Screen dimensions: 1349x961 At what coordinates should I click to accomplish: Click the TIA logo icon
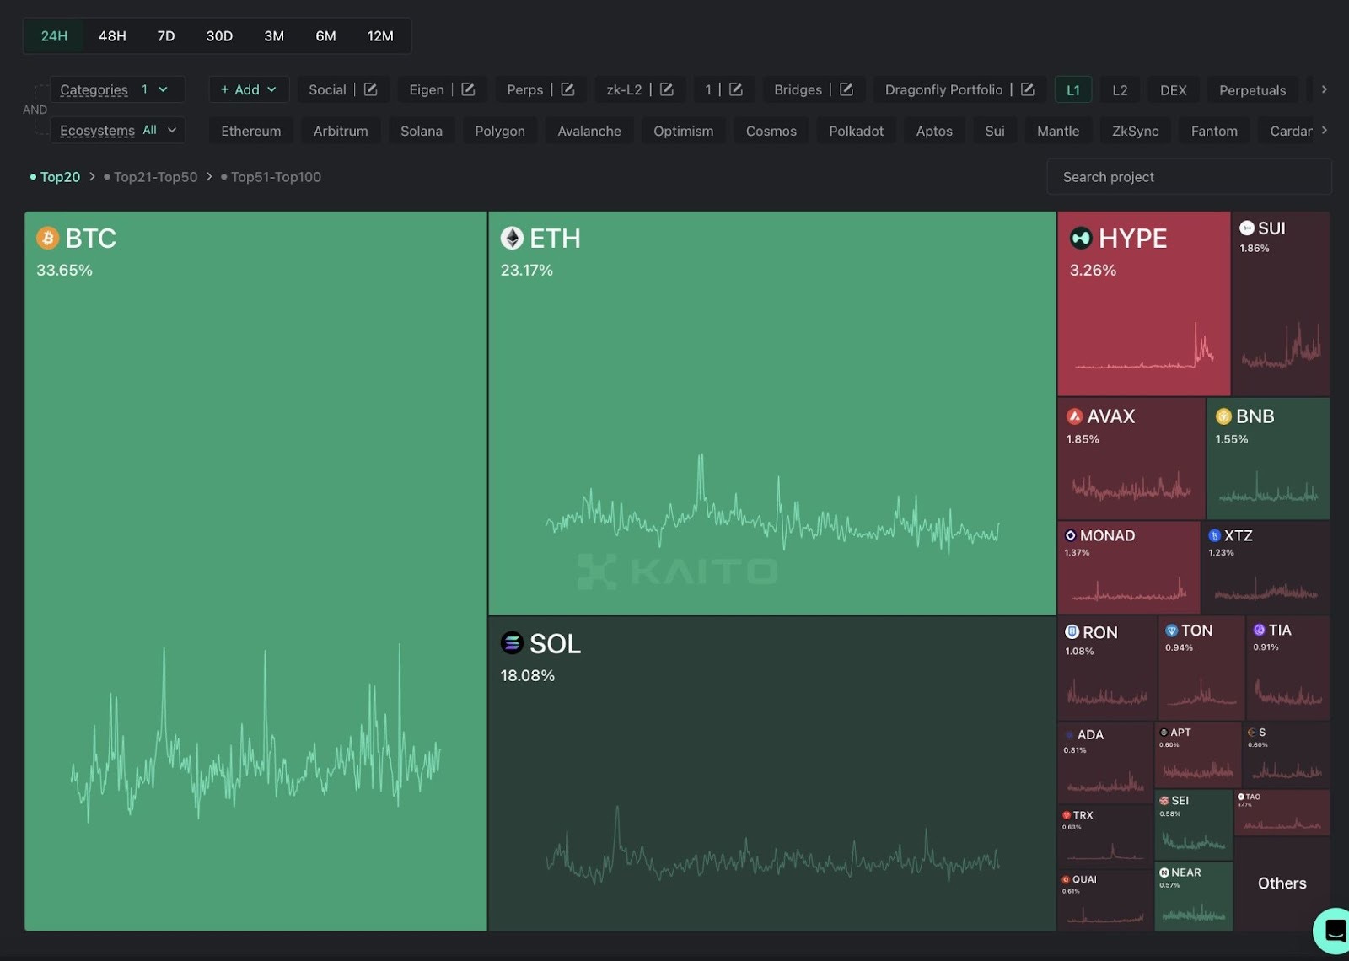point(1259,630)
